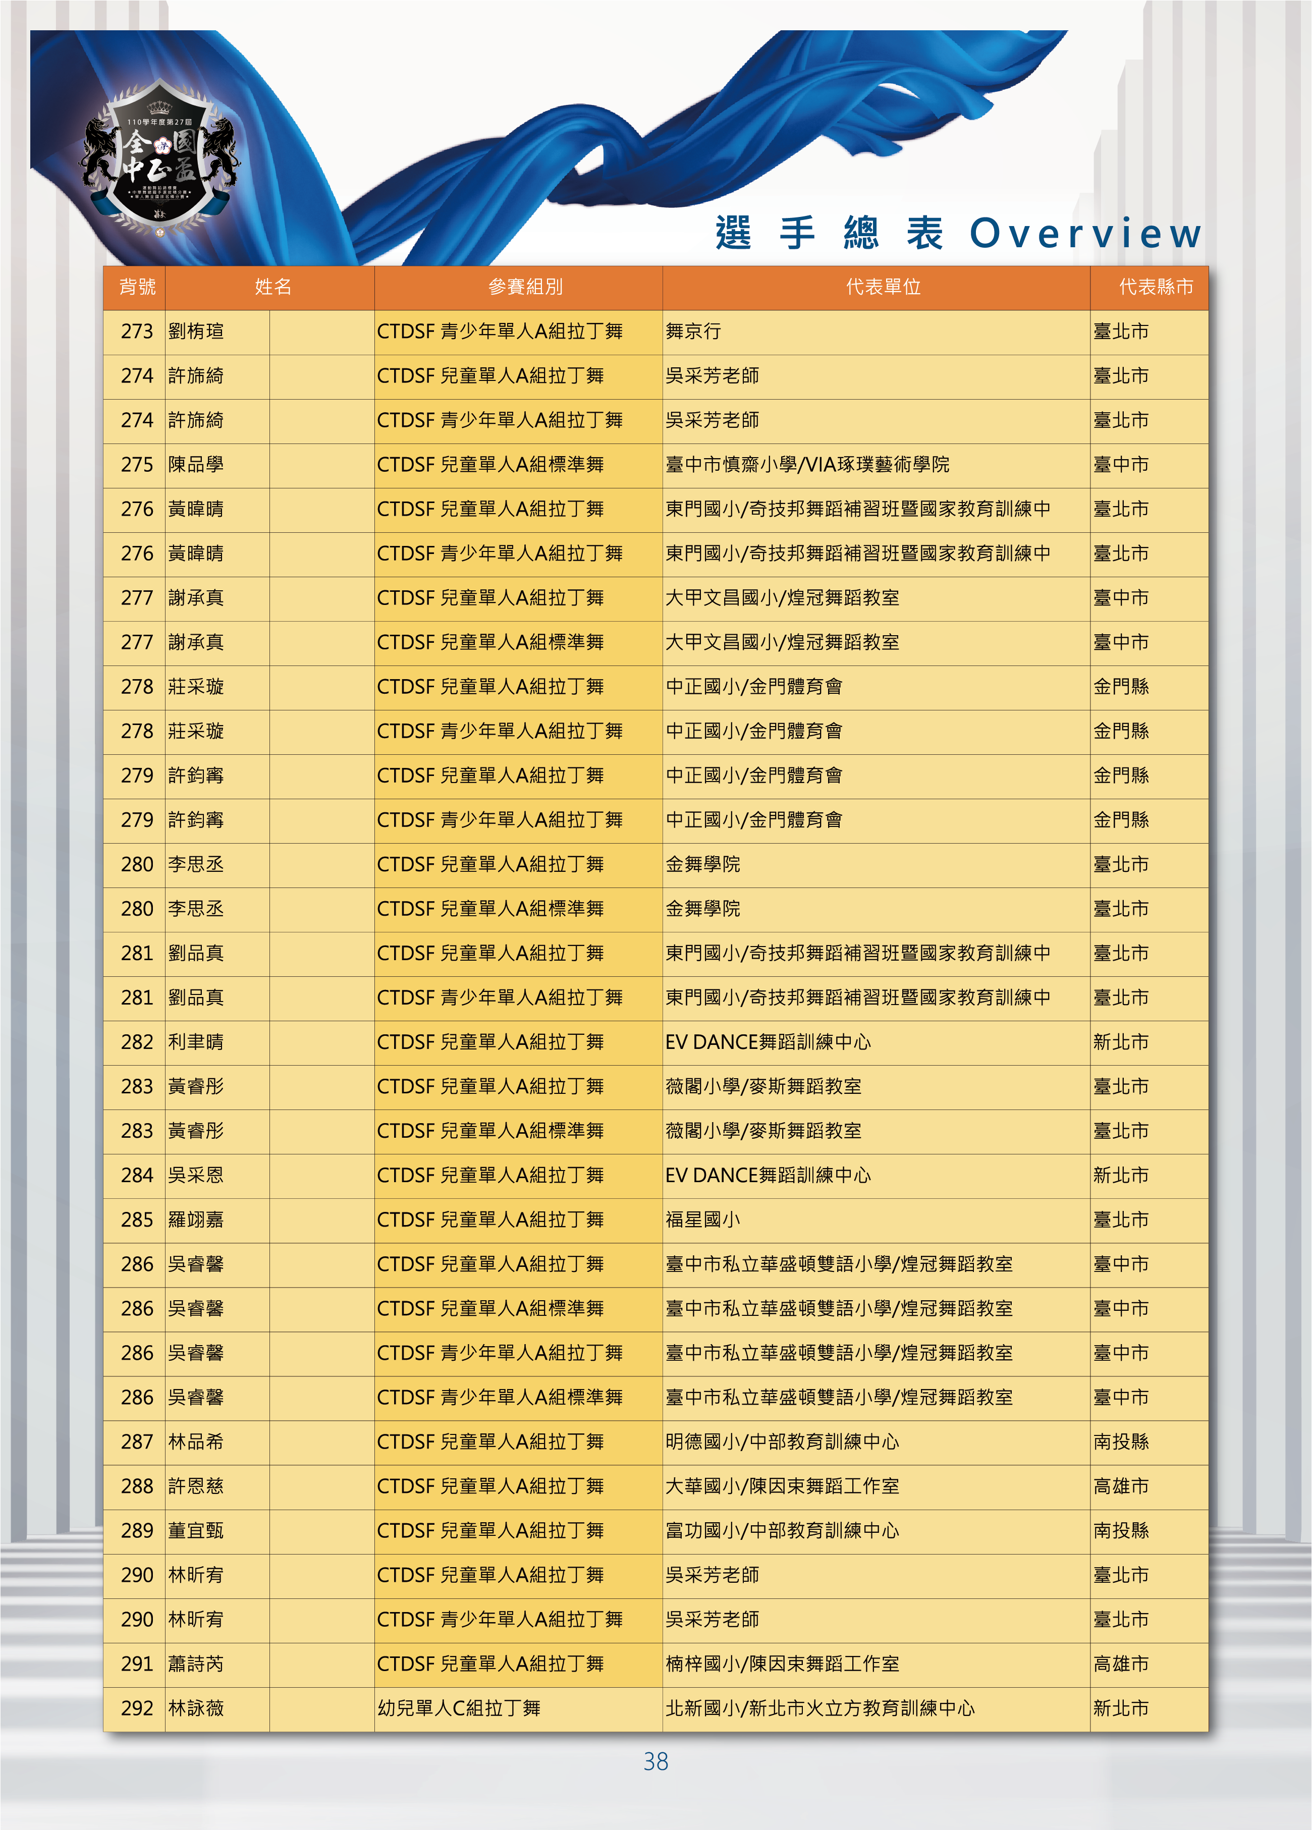The image size is (1312, 1830).
Task: Click bib number 273
Action: (137, 331)
